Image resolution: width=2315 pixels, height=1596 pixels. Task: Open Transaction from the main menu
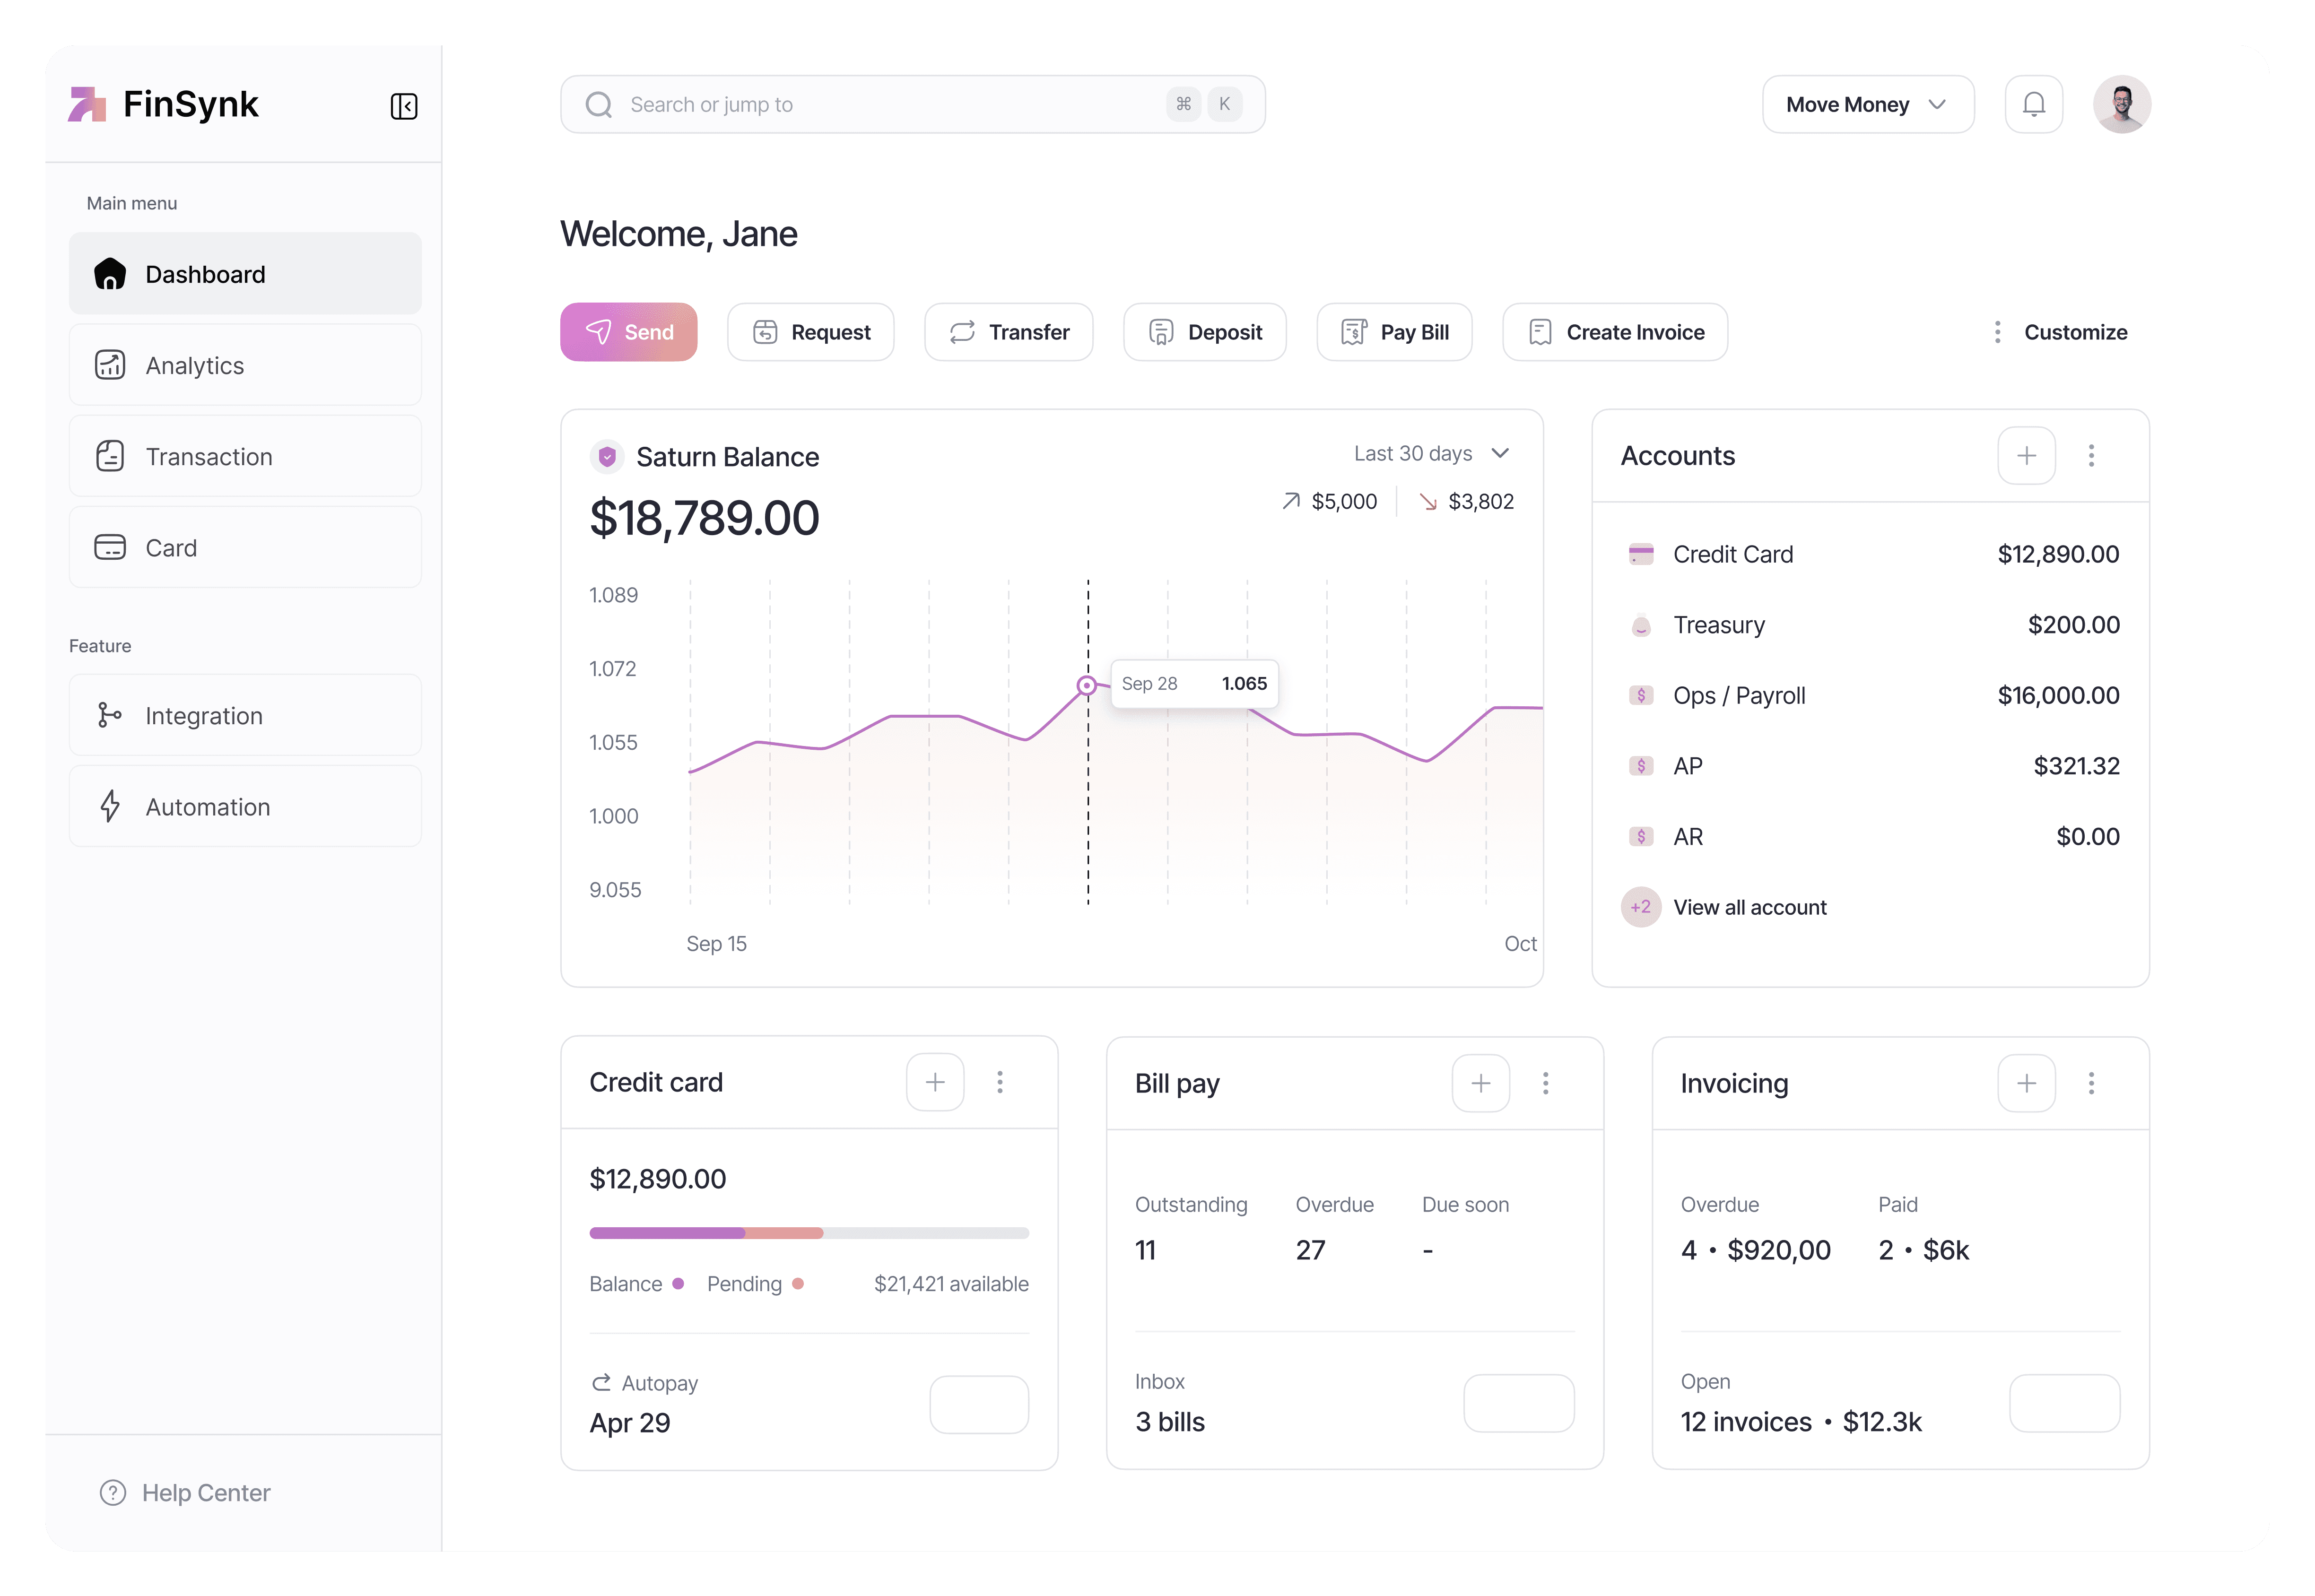(209, 456)
